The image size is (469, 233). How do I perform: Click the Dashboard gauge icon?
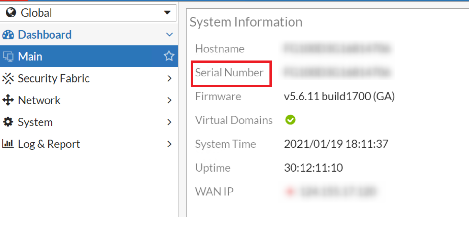(8, 35)
